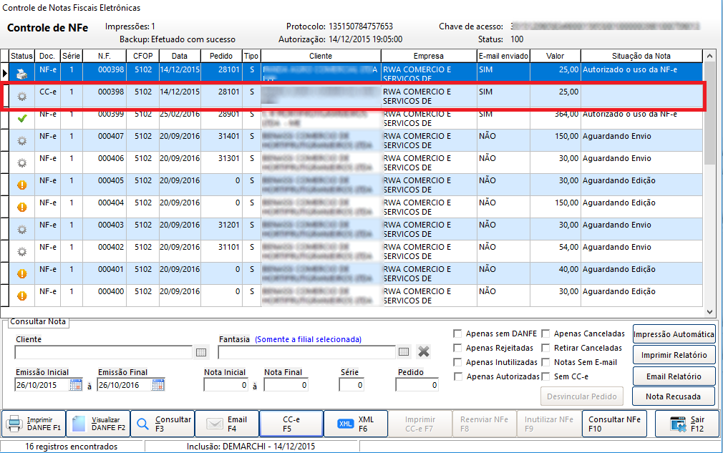The width and height of the screenshot is (723, 453).
Task: Exit using the Sair F12 button
Action: [x=687, y=424]
